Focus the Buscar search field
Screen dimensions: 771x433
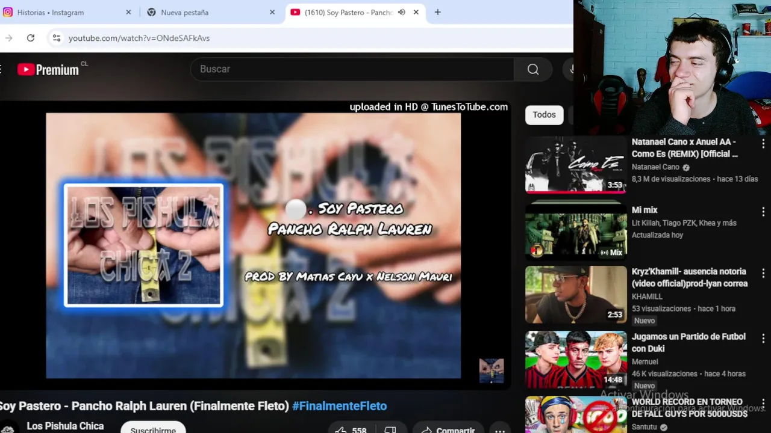click(x=352, y=69)
